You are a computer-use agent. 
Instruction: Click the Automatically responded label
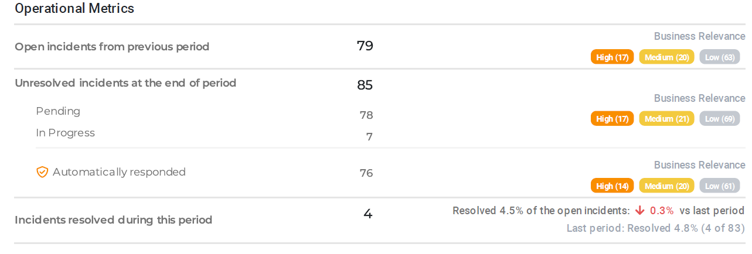click(x=119, y=172)
